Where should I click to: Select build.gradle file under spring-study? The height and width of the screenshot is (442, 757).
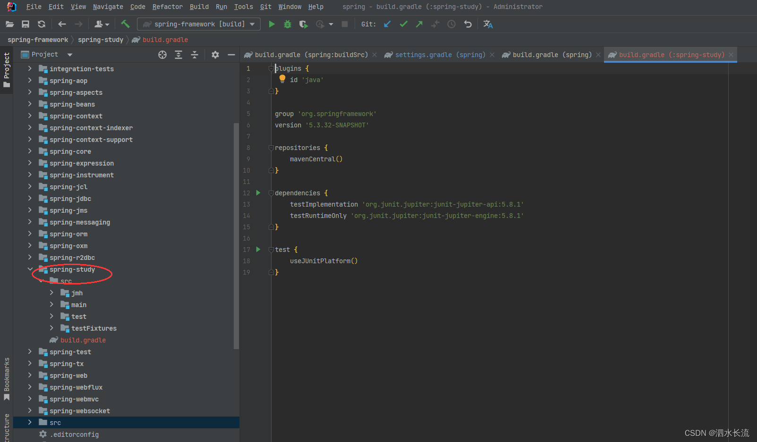click(x=83, y=340)
